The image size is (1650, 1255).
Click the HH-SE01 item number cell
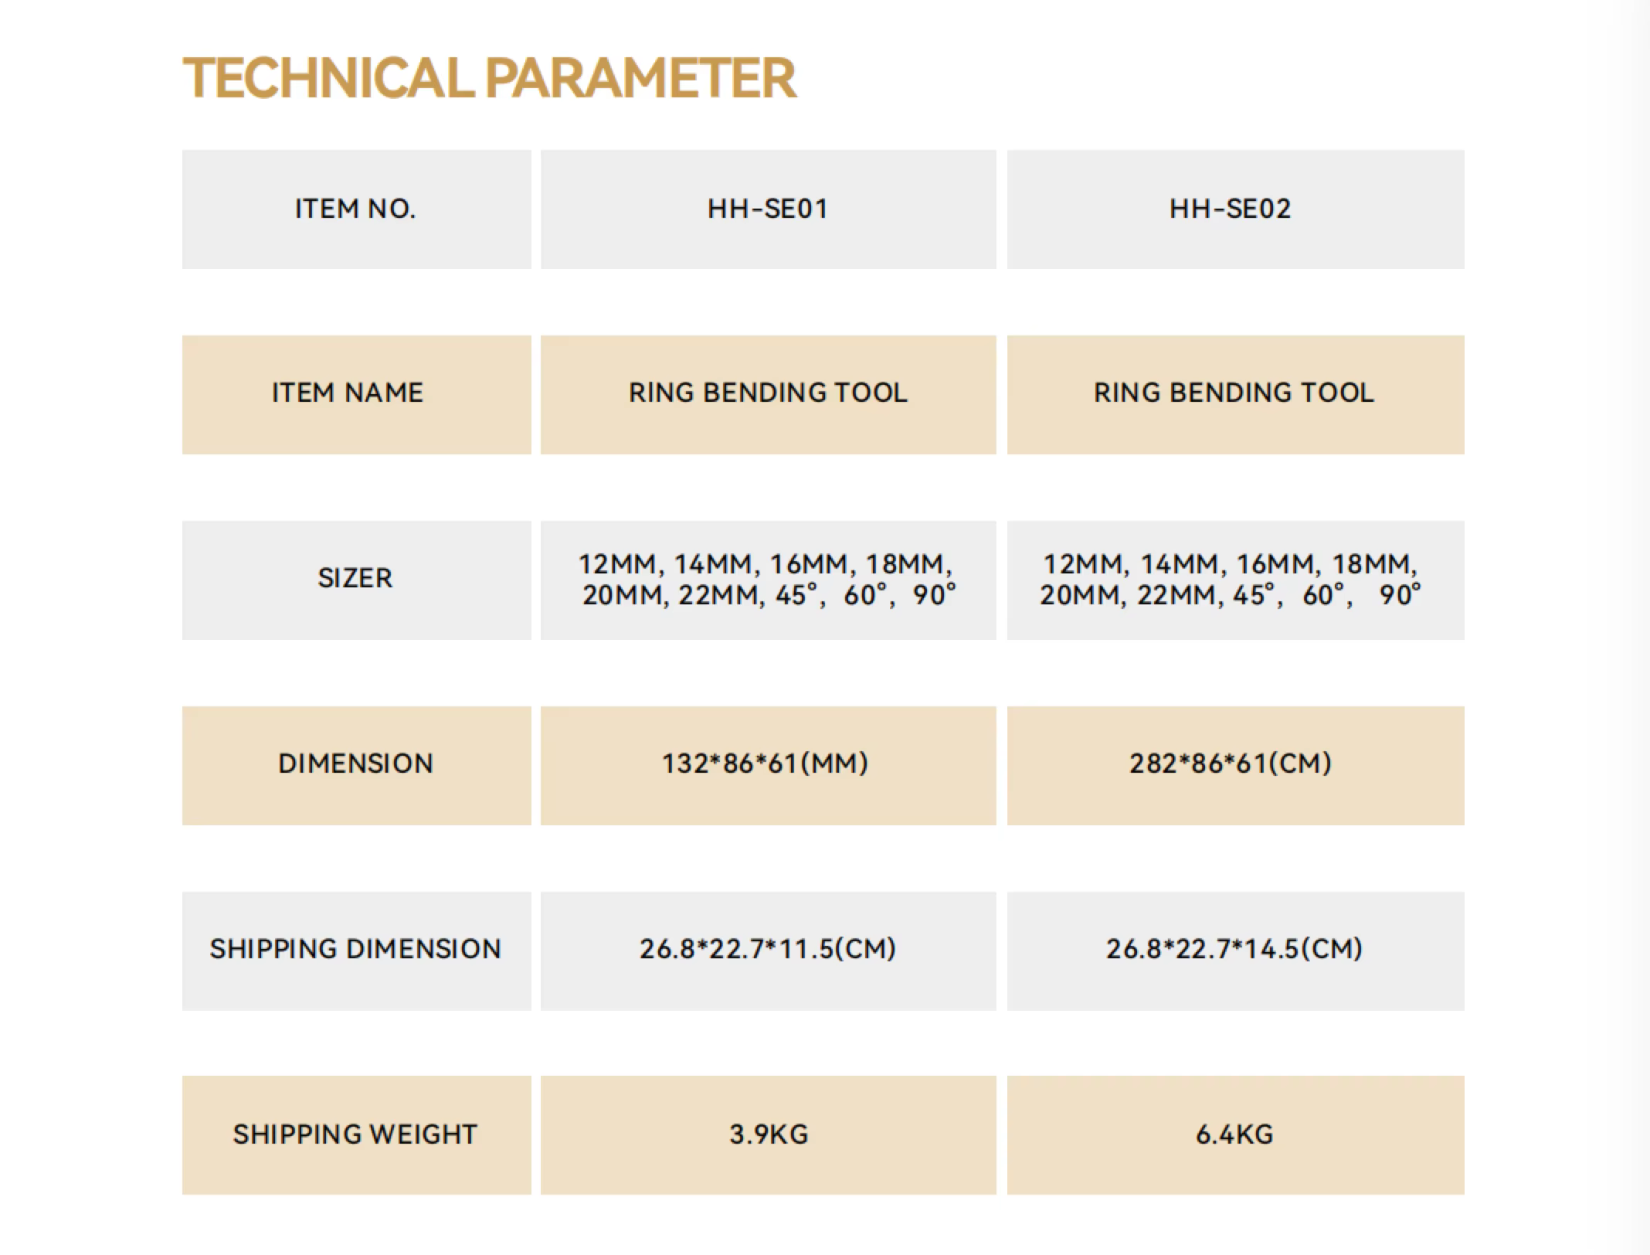click(769, 209)
